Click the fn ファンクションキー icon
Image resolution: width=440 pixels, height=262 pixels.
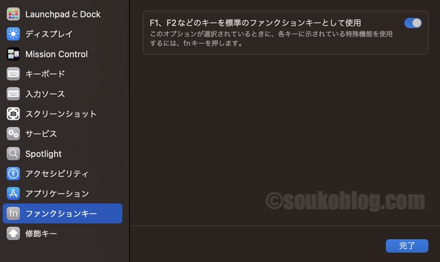tap(13, 214)
